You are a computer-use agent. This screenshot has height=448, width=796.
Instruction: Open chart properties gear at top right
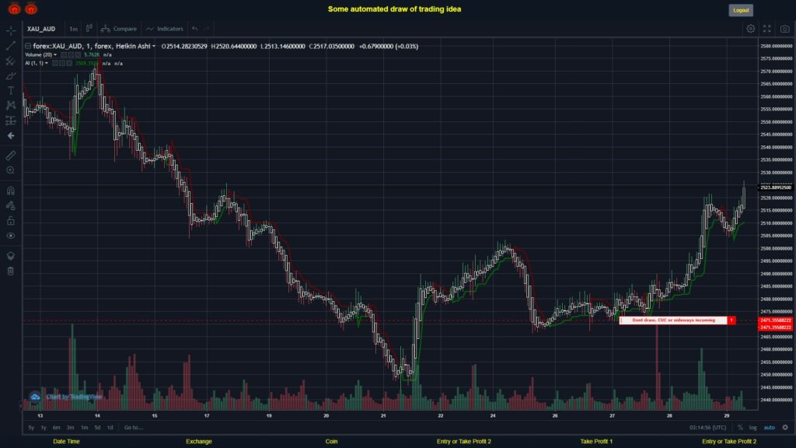pos(750,29)
